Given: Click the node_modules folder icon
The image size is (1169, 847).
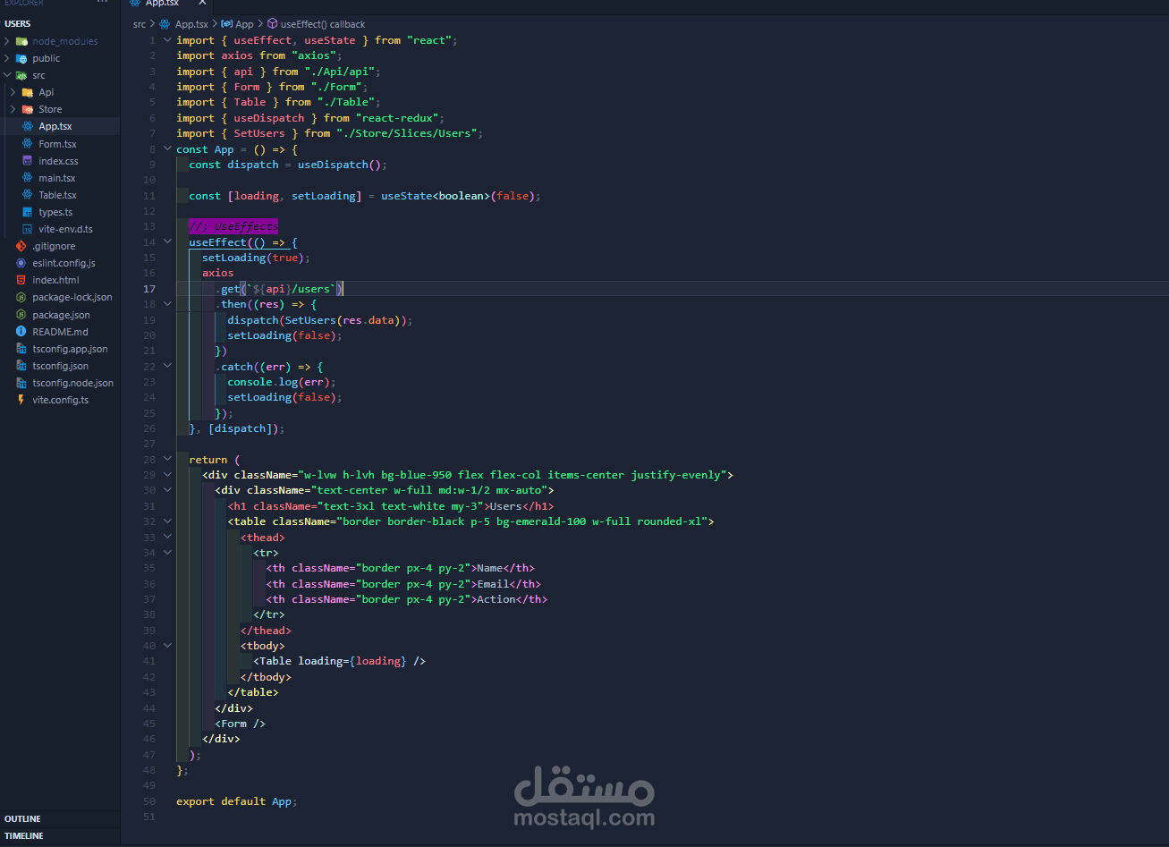Looking at the screenshot, I should tap(21, 41).
